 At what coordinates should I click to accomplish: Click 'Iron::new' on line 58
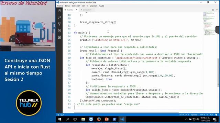(86, 51)
